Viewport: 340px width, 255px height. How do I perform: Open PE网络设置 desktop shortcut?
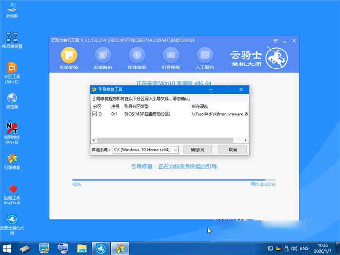coord(12,40)
